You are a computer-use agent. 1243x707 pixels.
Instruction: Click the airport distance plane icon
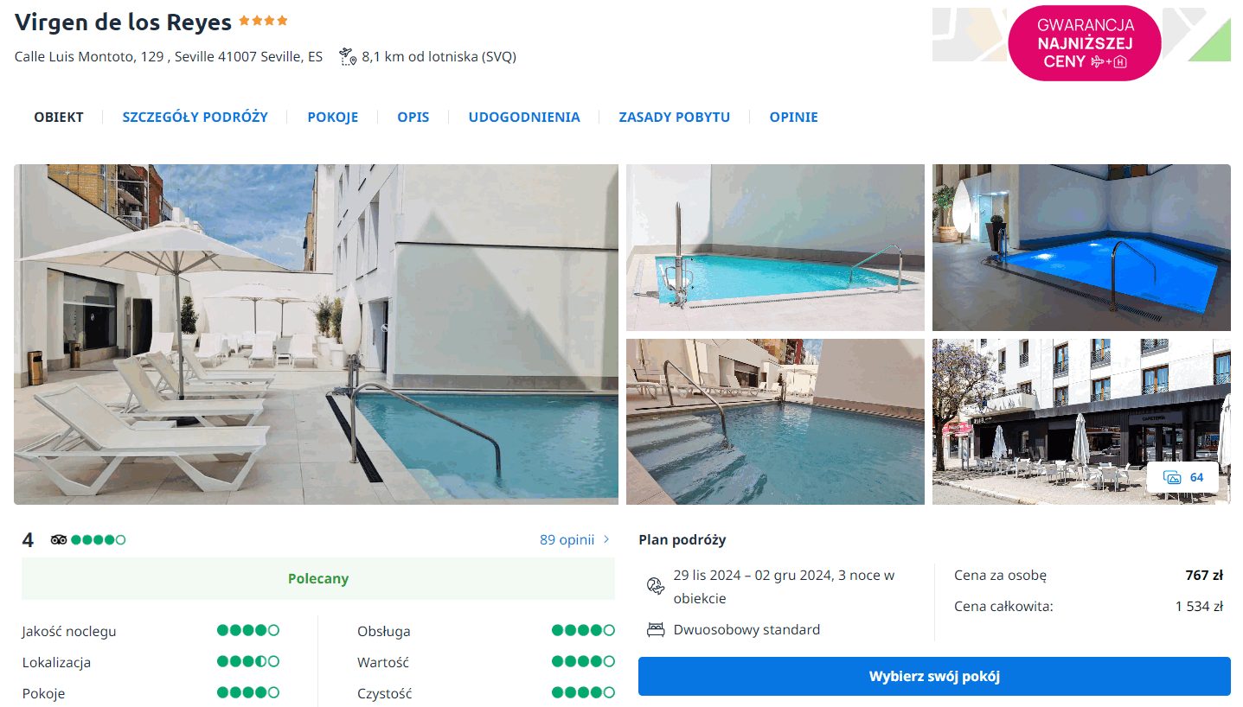click(x=348, y=57)
